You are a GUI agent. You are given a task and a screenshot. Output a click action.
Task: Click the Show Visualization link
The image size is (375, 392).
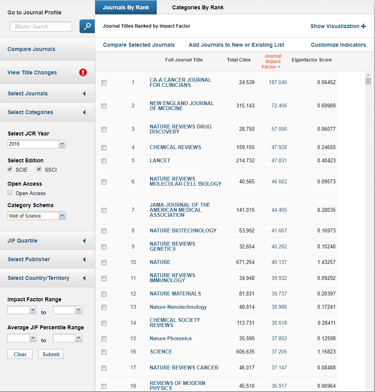(335, 26)
